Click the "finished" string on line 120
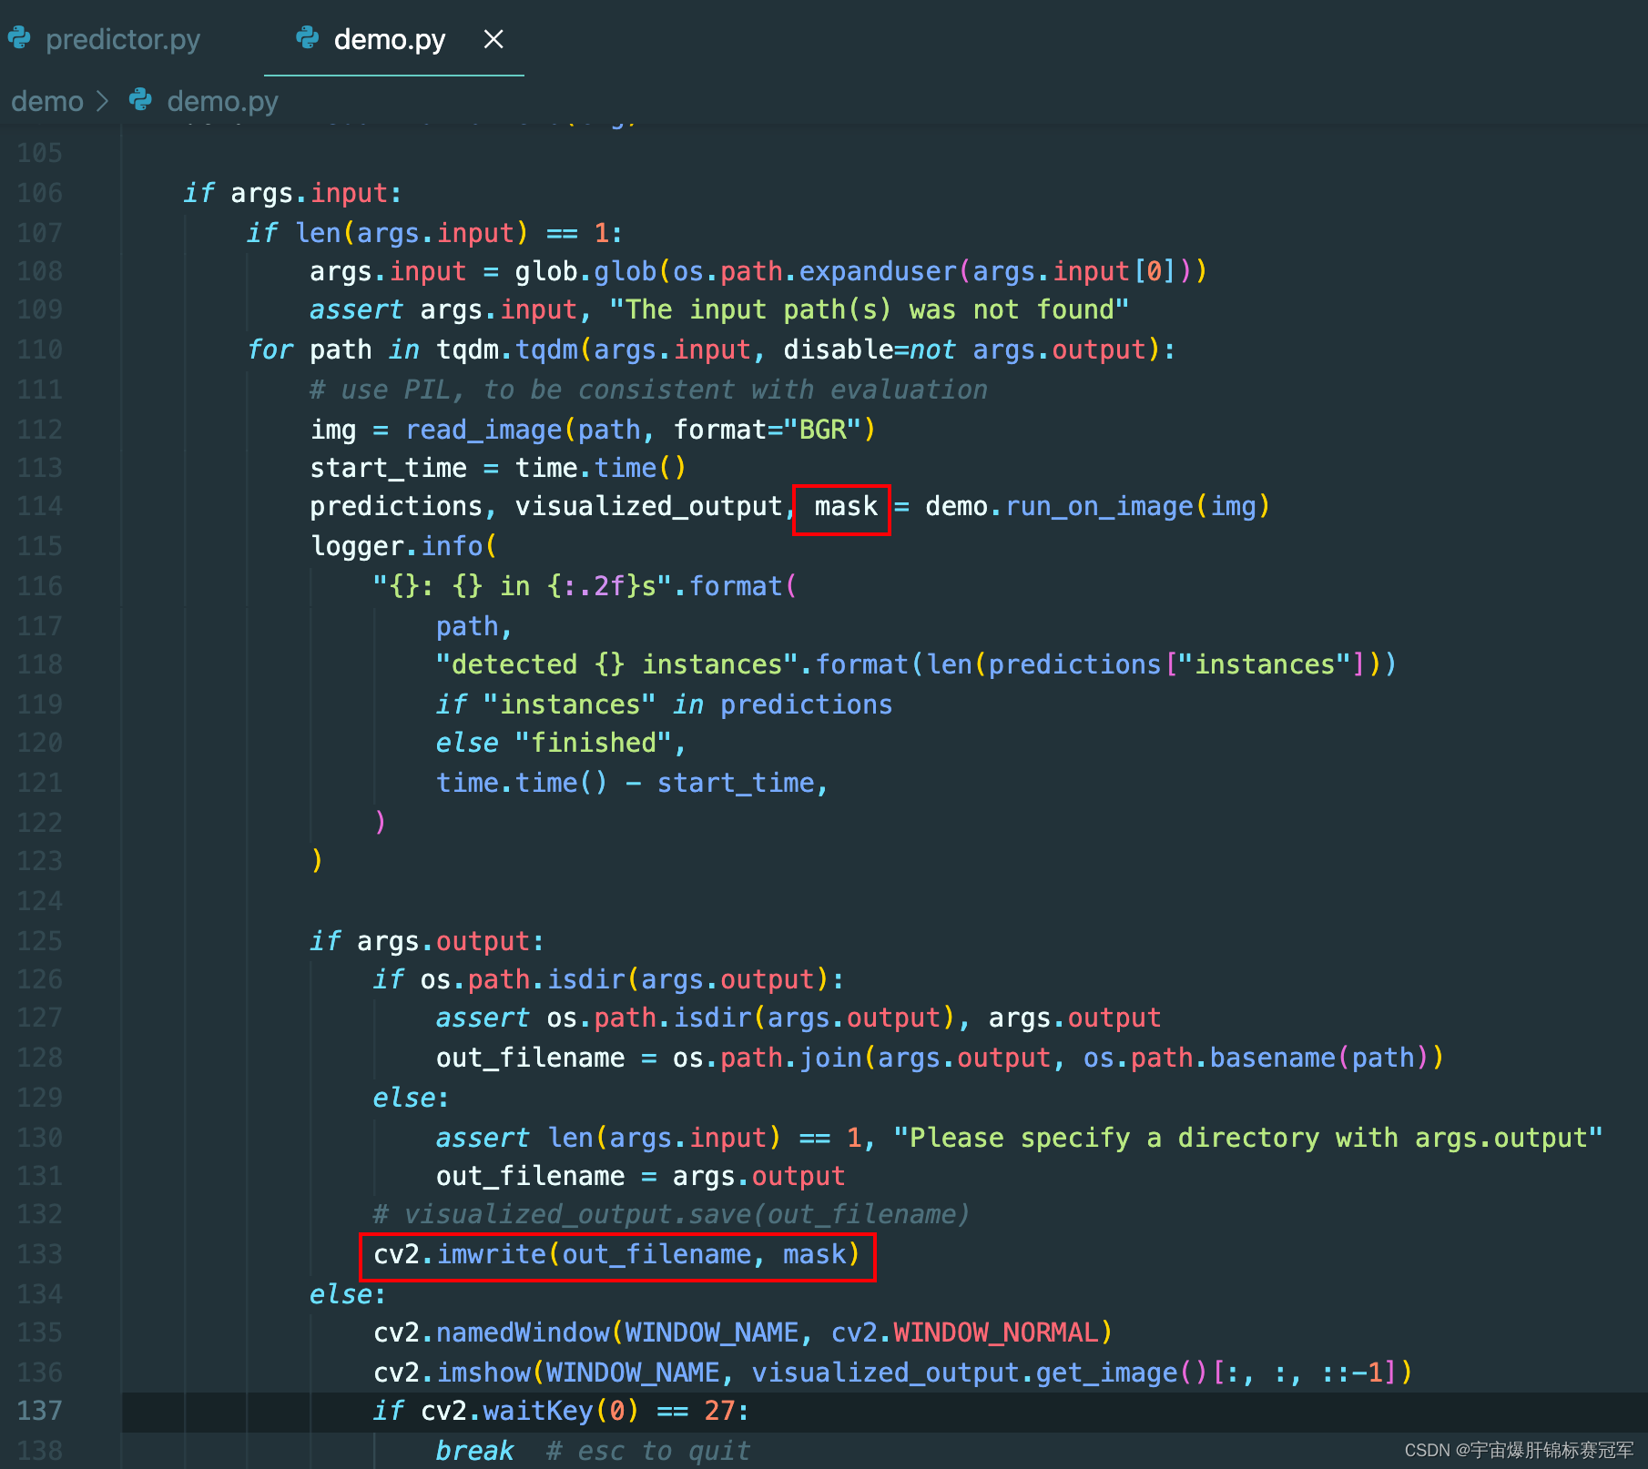1648x1469 pixels. 594,743
